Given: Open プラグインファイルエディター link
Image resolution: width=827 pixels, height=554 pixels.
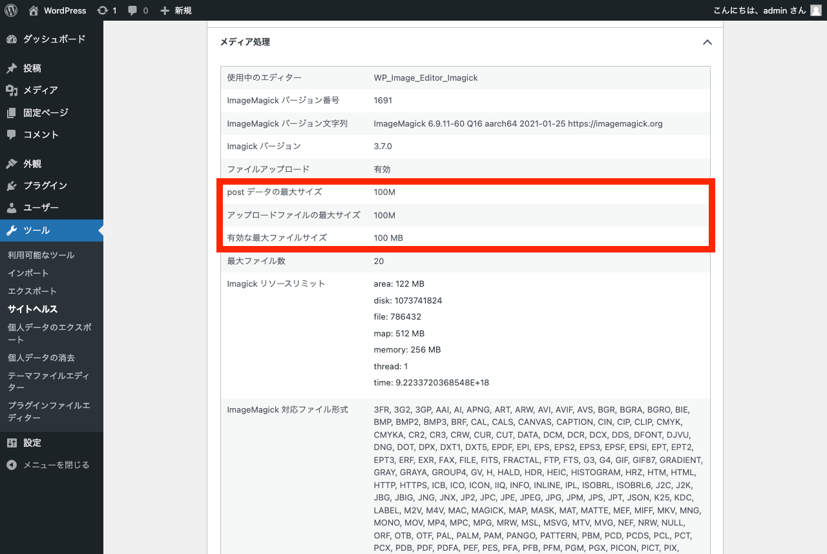Looking at the screenshot, I should click(x=48, y=411).
